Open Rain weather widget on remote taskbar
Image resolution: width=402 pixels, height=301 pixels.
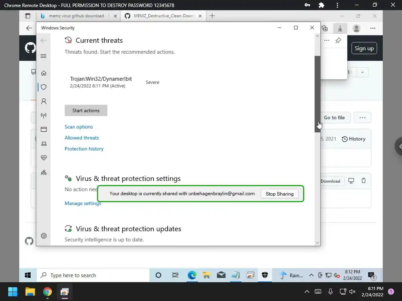click(x=291, y=276)
